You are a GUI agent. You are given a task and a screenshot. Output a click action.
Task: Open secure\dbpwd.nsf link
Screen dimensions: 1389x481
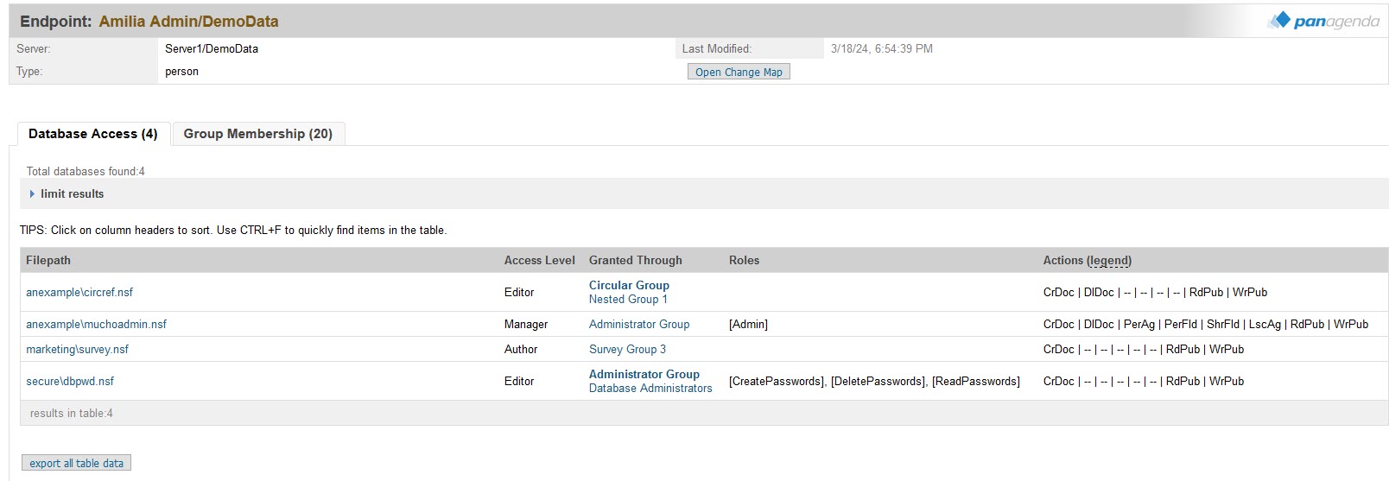click(x=70, y=381)
